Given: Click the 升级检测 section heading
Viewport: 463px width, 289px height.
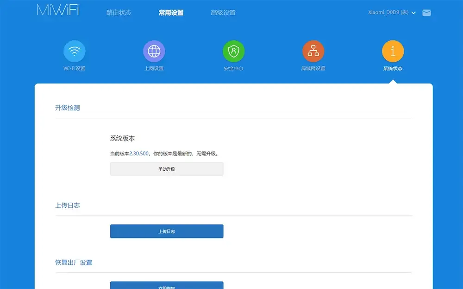Looking at the screenshot, I should 67,107.
